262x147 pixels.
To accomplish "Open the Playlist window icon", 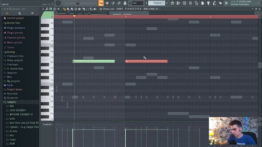I will pos(172,3).
